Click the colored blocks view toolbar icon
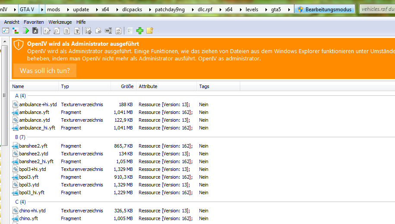Image resolution: width=395 pixels, height=224 pixels. coord(16,31)
